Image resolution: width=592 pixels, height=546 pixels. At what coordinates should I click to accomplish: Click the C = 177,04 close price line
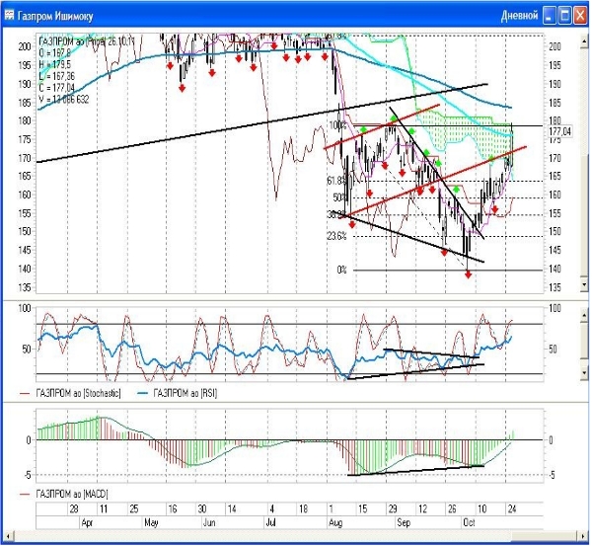click(57, 88)
